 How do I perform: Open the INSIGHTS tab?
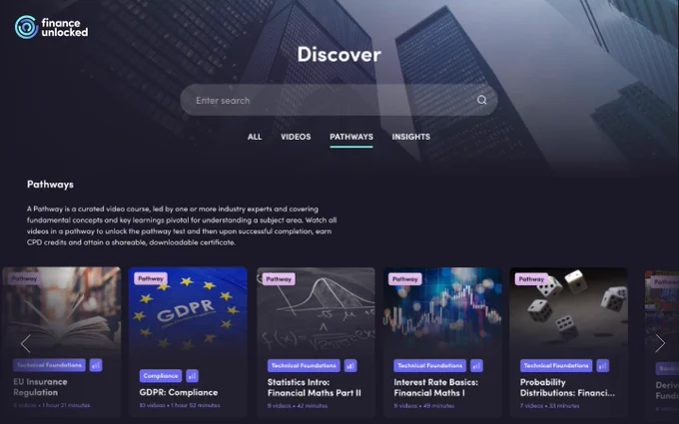pos(411,137)
